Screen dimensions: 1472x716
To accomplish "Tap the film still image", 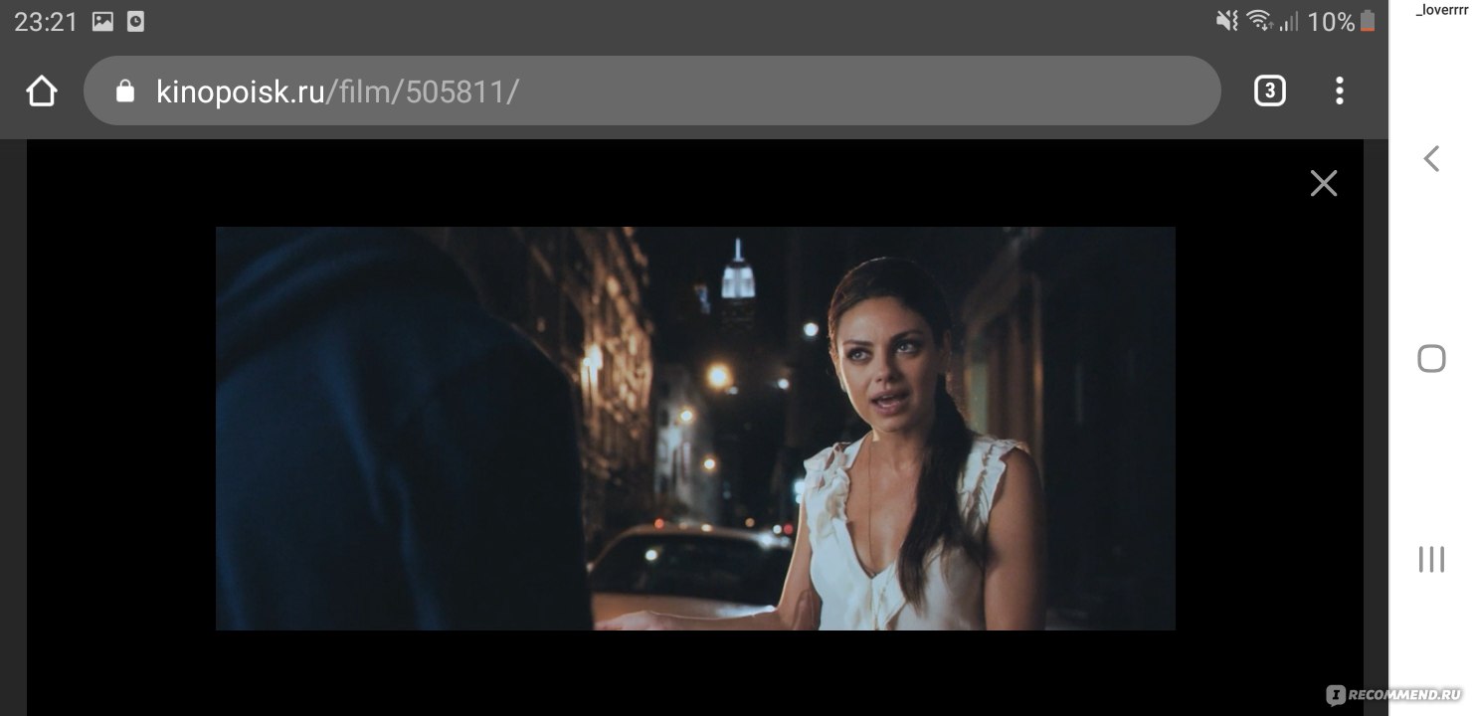I will (x=695, y=429).
